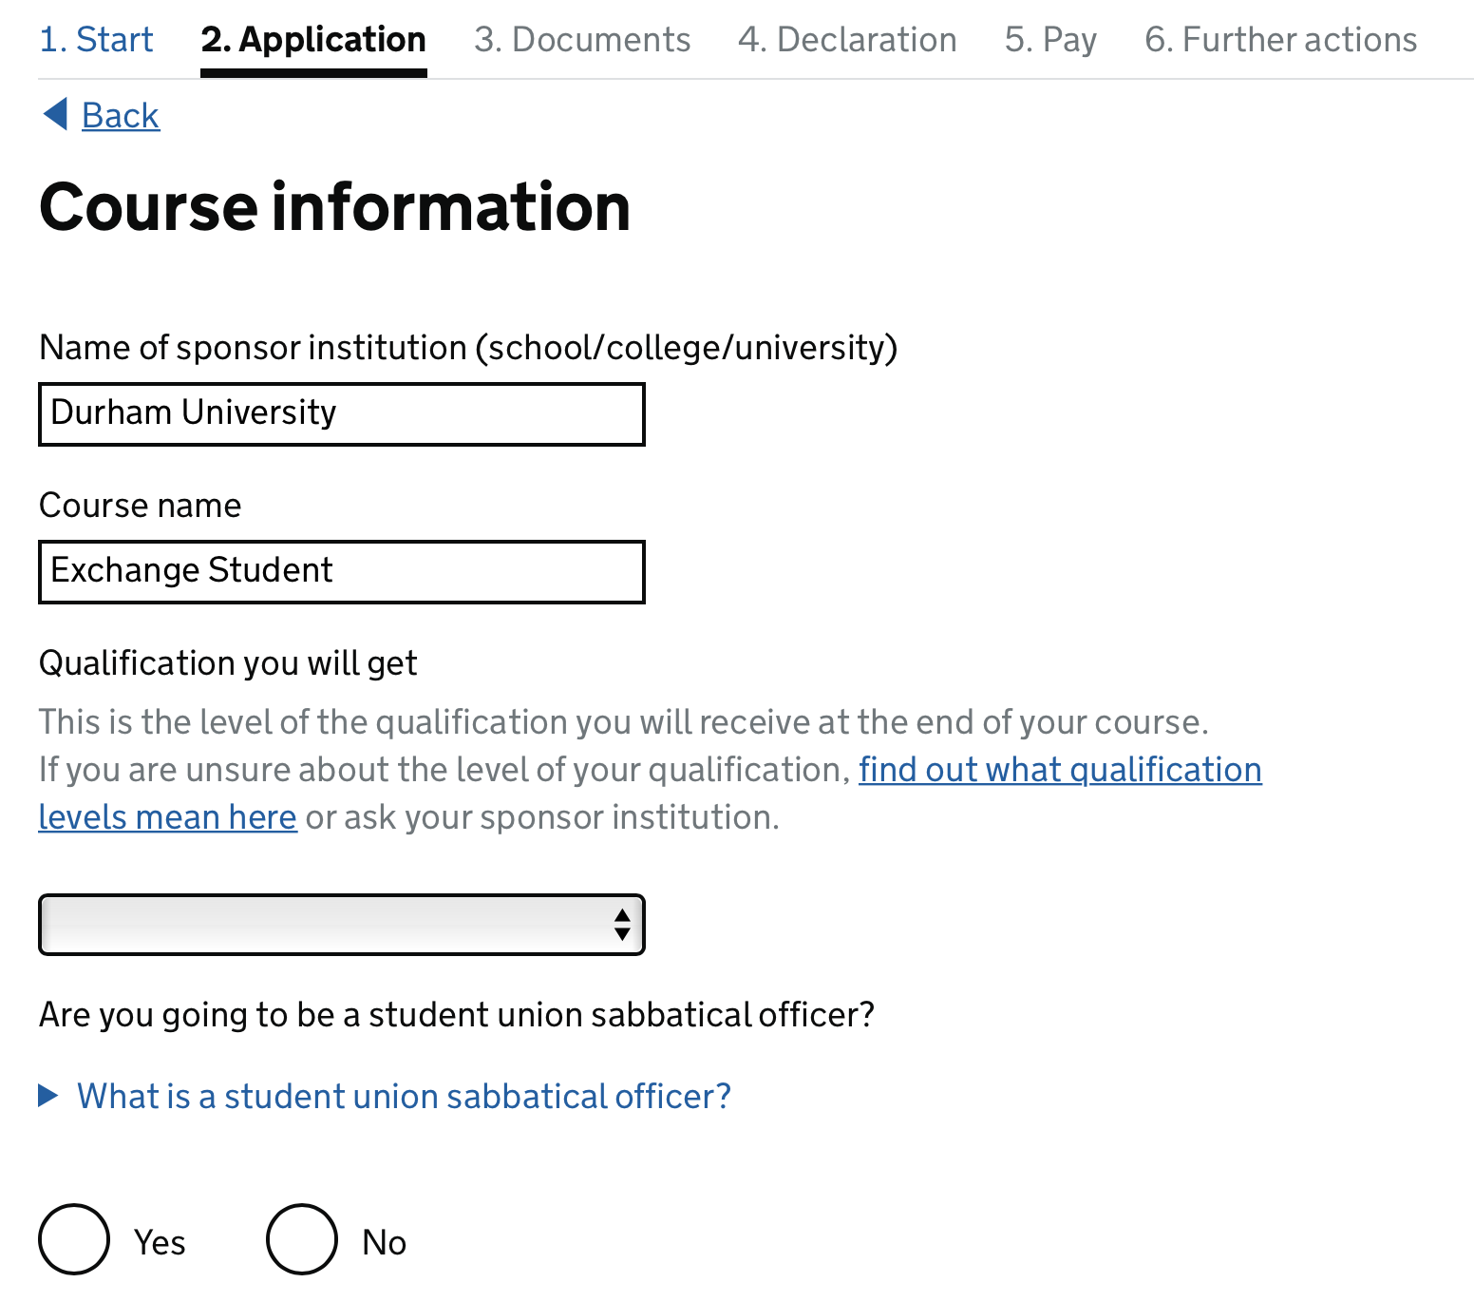Select Yes for sabbatical officer
Screen dimensions: 1474x1302
pos(74,1239)
